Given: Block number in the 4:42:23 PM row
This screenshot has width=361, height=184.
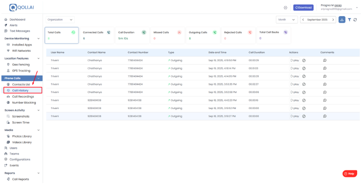Looking at the screenshot, I should click(x=303, y=100).
